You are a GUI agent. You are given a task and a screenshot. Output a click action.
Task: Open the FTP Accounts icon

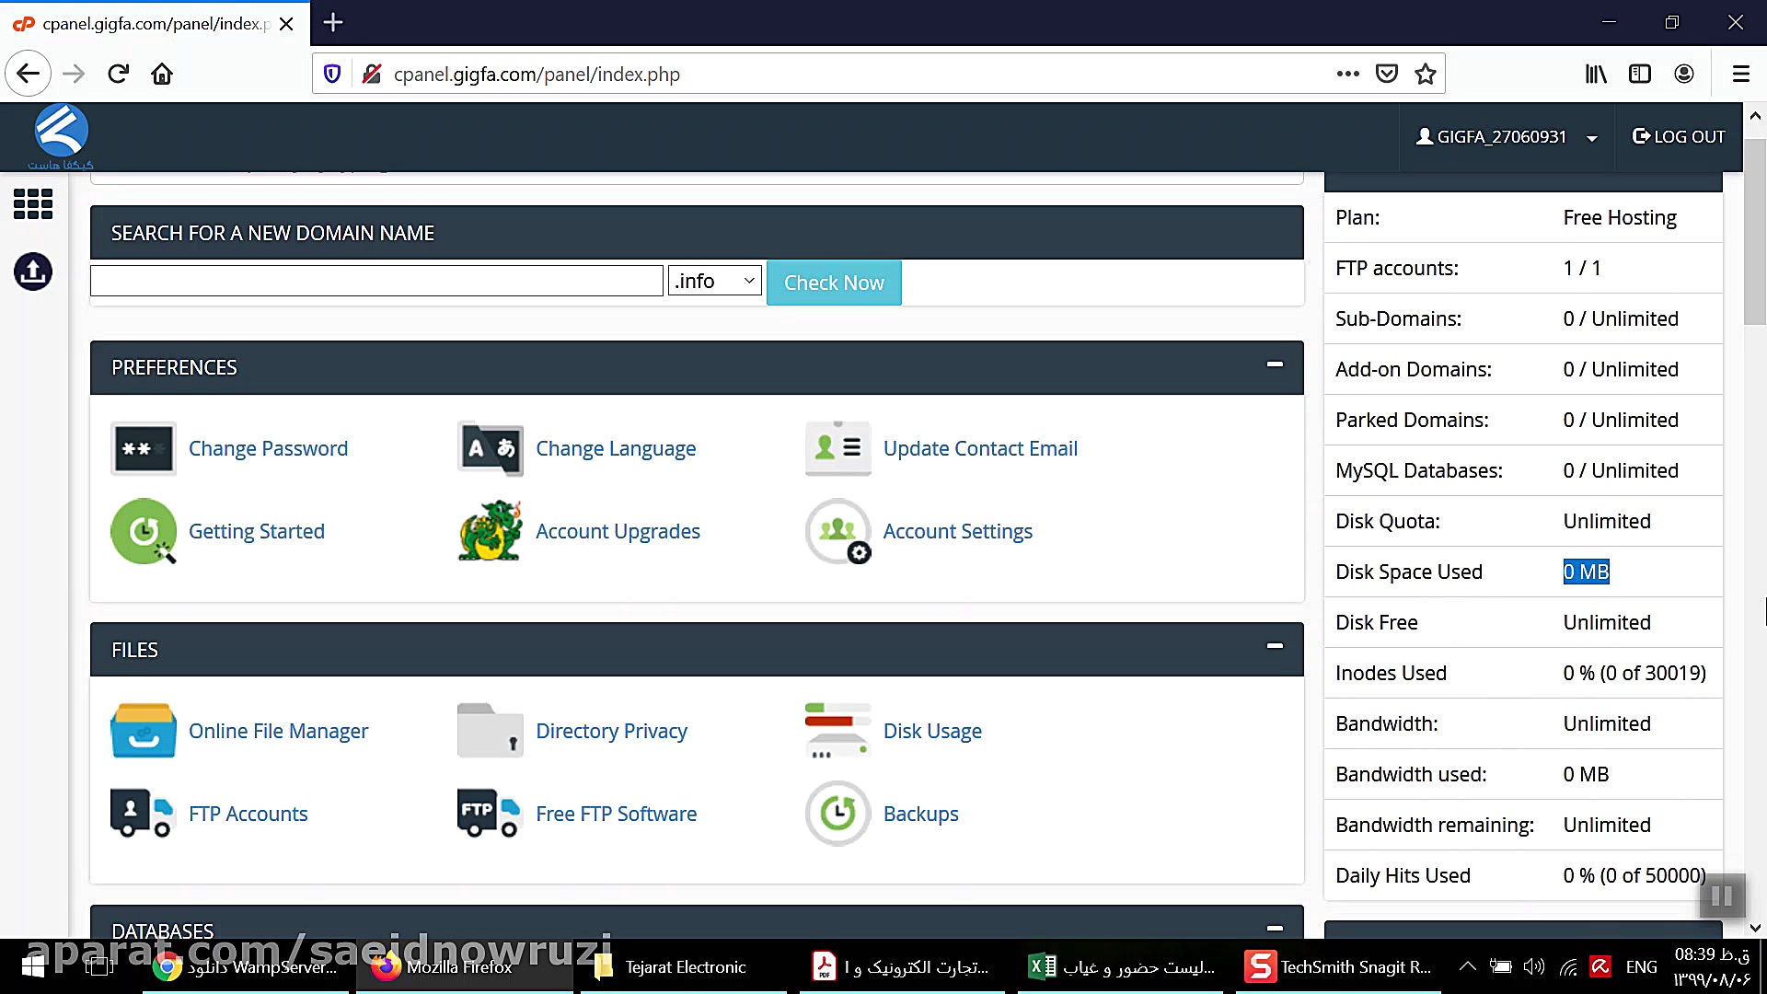coord(143,814)
